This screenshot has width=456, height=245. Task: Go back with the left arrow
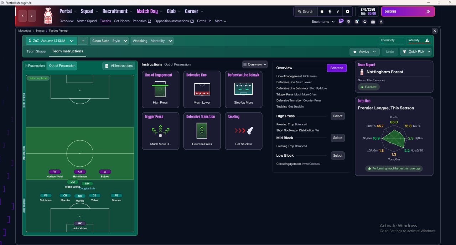pyautogui.click(x=23, y=16)
